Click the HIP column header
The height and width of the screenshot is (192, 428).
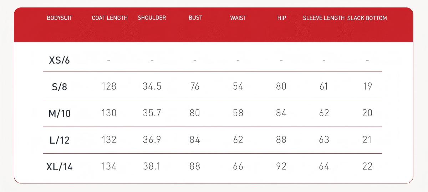[x=281, y=18]
